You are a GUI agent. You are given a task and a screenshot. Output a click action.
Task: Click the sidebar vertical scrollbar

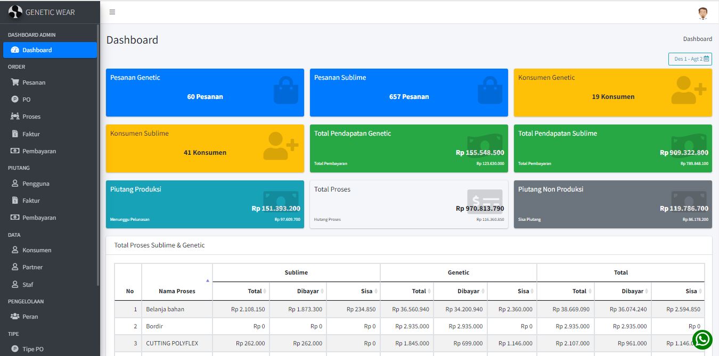99,154
